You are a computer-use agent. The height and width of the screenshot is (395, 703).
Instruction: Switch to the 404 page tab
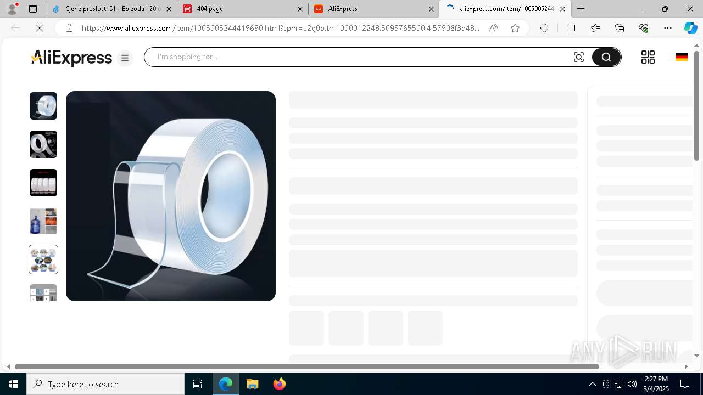(x=243, y=9)
